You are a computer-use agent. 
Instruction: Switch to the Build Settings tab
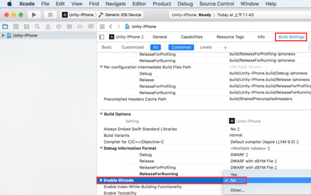(291, 37)
